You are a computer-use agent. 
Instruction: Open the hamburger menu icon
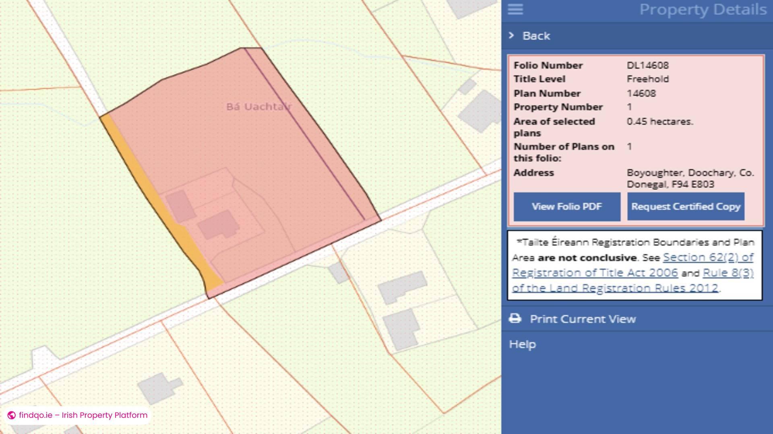515,9
